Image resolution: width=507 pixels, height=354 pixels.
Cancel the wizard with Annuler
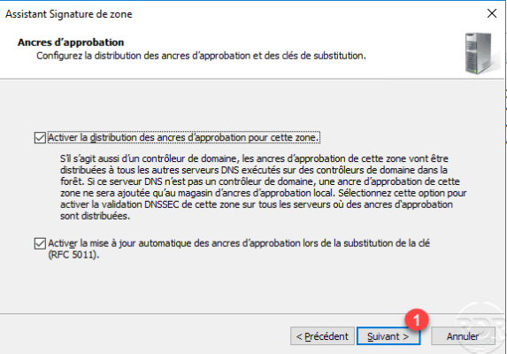463,336
